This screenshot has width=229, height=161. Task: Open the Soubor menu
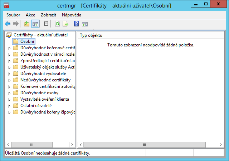click(13, 15)
